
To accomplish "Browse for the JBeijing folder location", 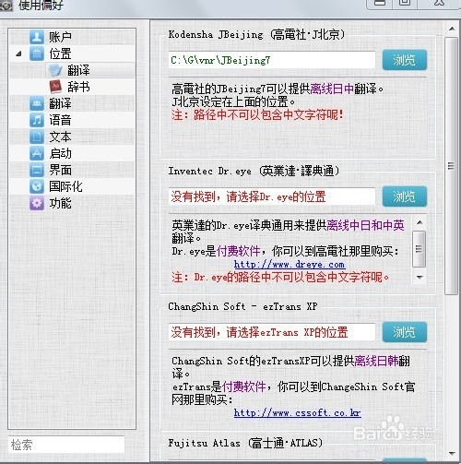I will point(405,60).
